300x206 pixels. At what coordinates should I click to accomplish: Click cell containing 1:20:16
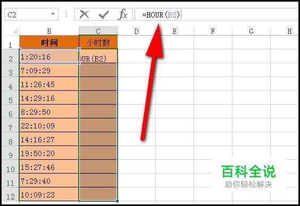tap(49, 56)
